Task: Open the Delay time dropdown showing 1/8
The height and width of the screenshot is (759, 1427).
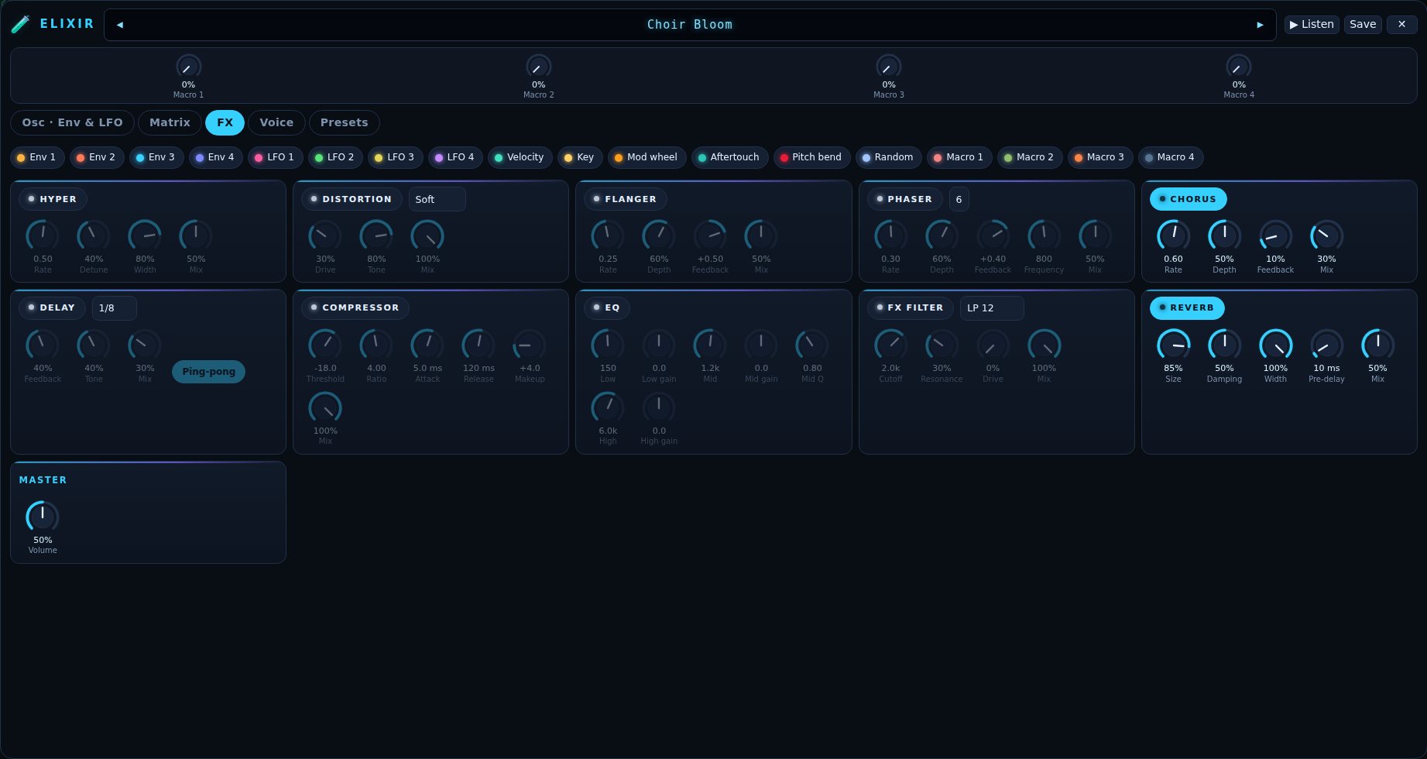Action: 114,307
